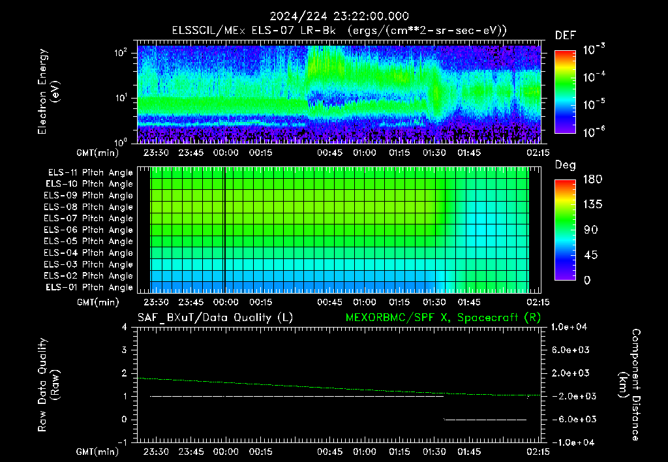Click Raw Data Quality axis value 3
This screenshot has width=668, height=462.
[125, 350]
